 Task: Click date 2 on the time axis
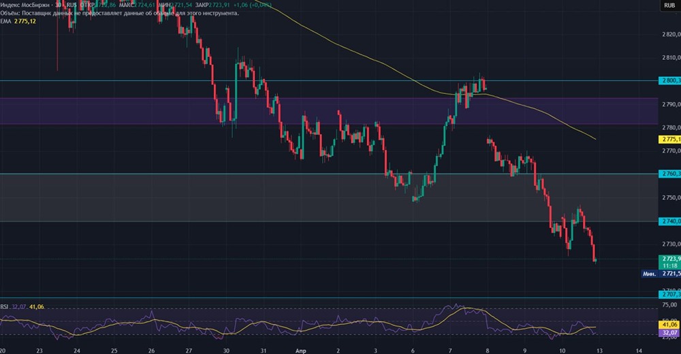click(x=338, y=351)
